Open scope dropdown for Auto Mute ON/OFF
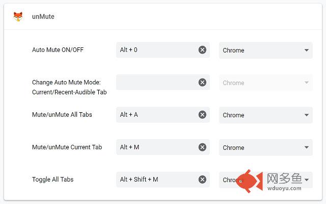This screenshot has height=204, width=326. (x=265, y=50)
